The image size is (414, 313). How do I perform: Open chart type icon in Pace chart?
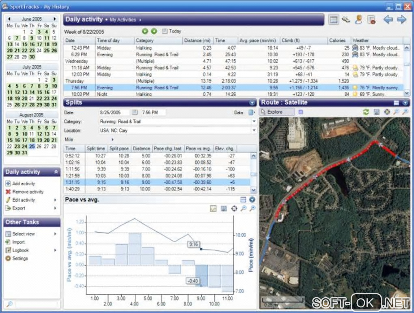click(x=213, y=209)
